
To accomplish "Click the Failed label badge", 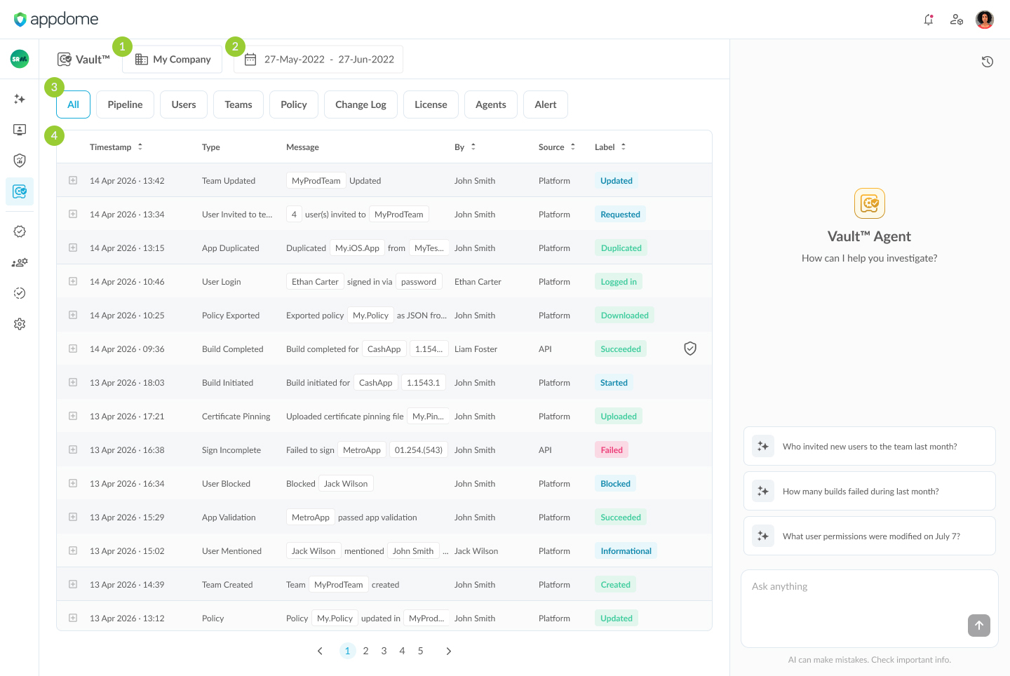I will click(612, 450).
